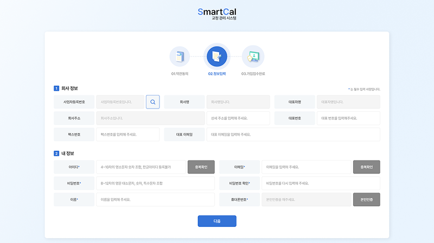Click the 가입접수완료 step three icon
The height and width of the screenshot is (243, 434).
[x=253, y=56]
